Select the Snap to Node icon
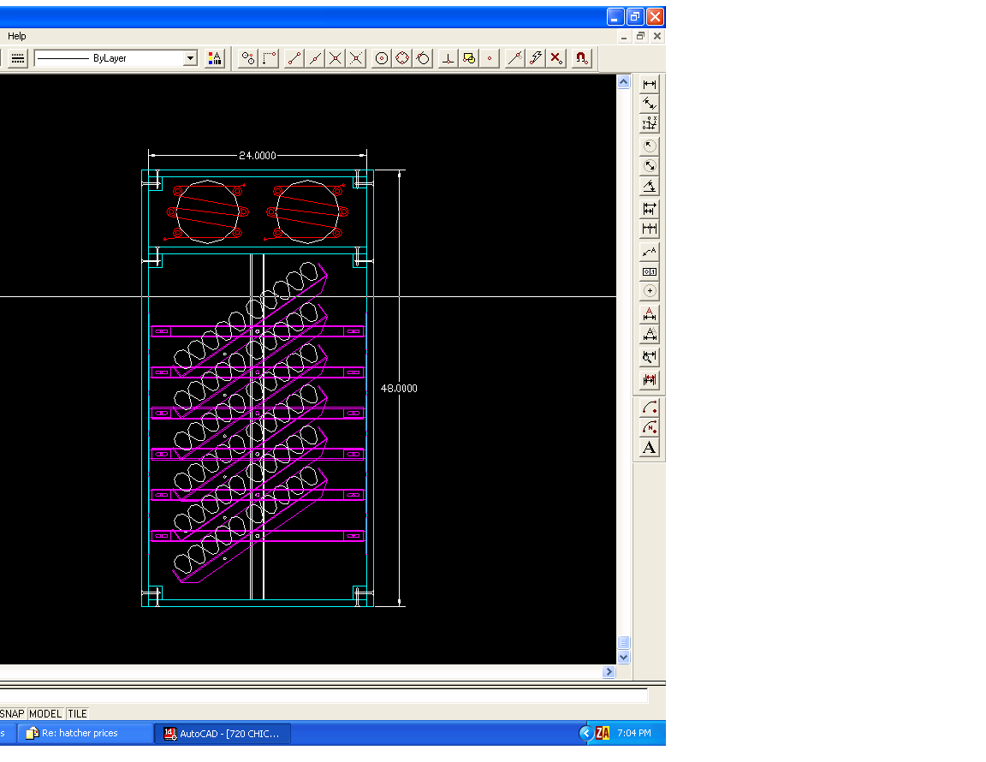This screenshot has width=986, height=762. pos(490,58)
